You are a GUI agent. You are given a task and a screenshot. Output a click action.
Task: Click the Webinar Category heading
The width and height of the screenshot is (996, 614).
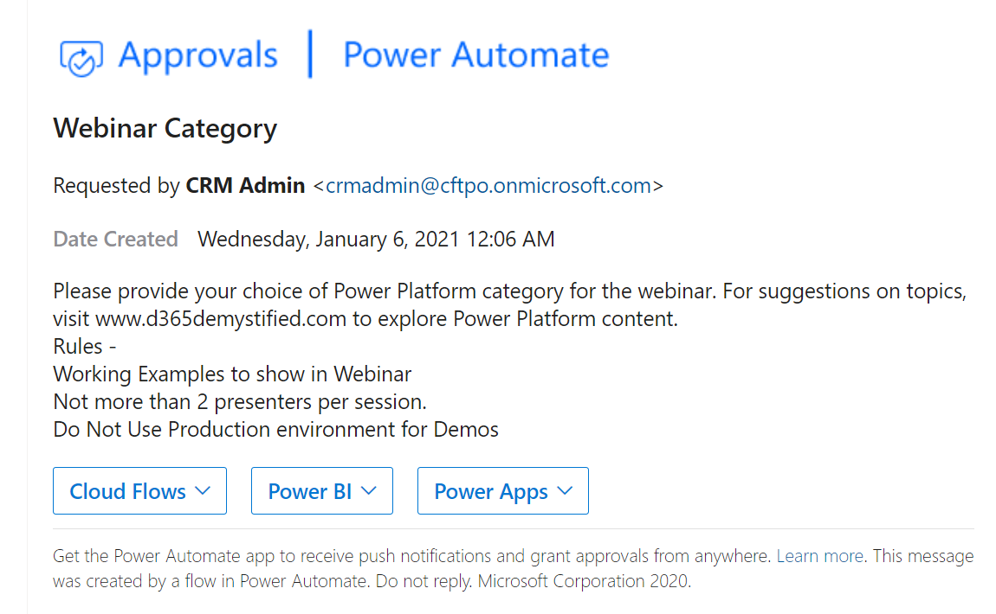tap(165, 129)
